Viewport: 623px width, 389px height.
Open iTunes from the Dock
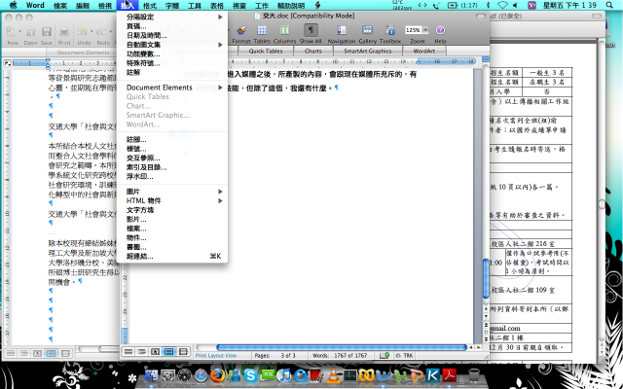(283, 375)
